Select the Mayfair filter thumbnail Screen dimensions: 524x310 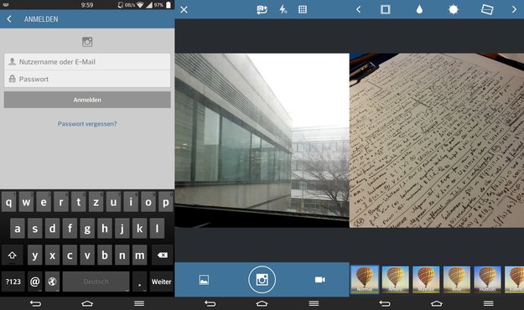[426, 279]
